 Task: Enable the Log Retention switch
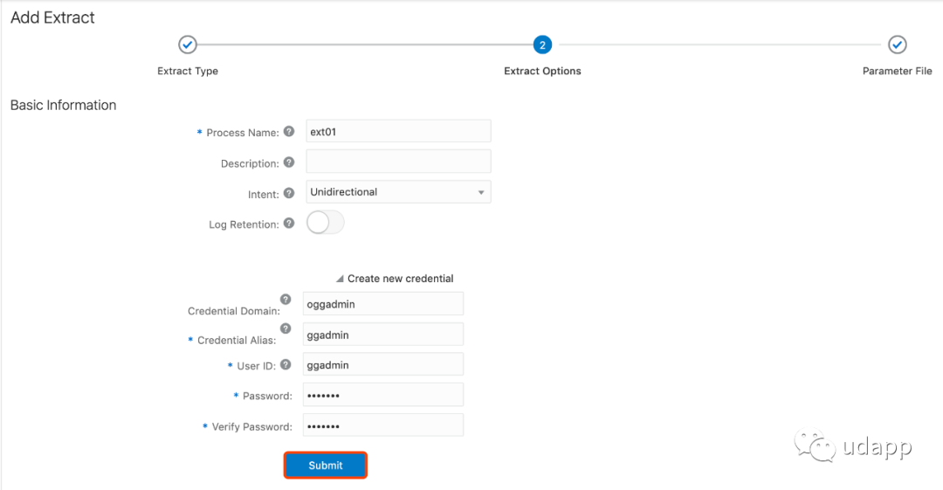click(326, 224)
